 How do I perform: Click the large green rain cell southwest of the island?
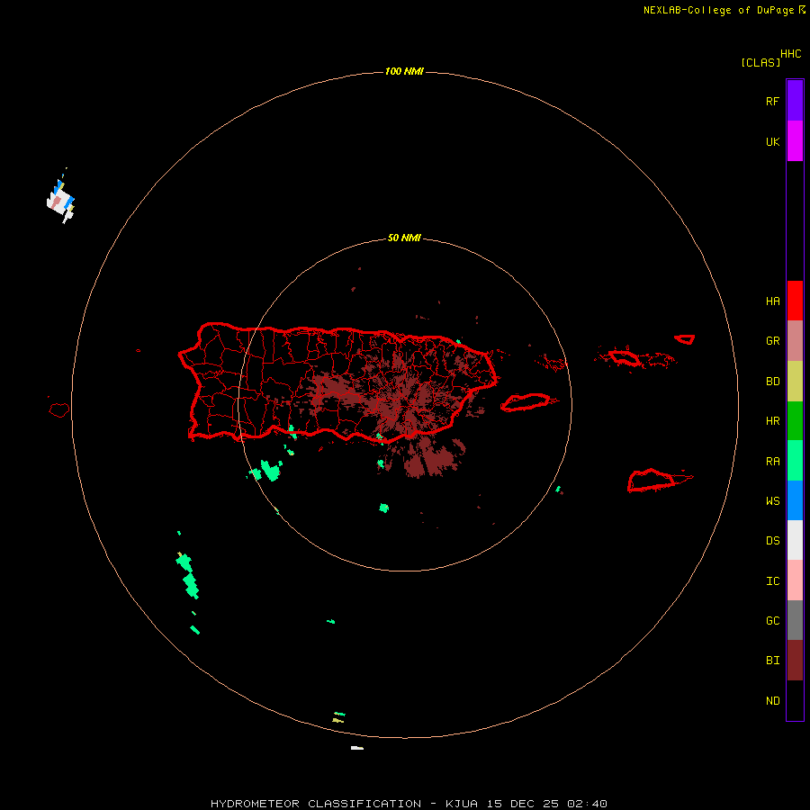tap(271, 470)
